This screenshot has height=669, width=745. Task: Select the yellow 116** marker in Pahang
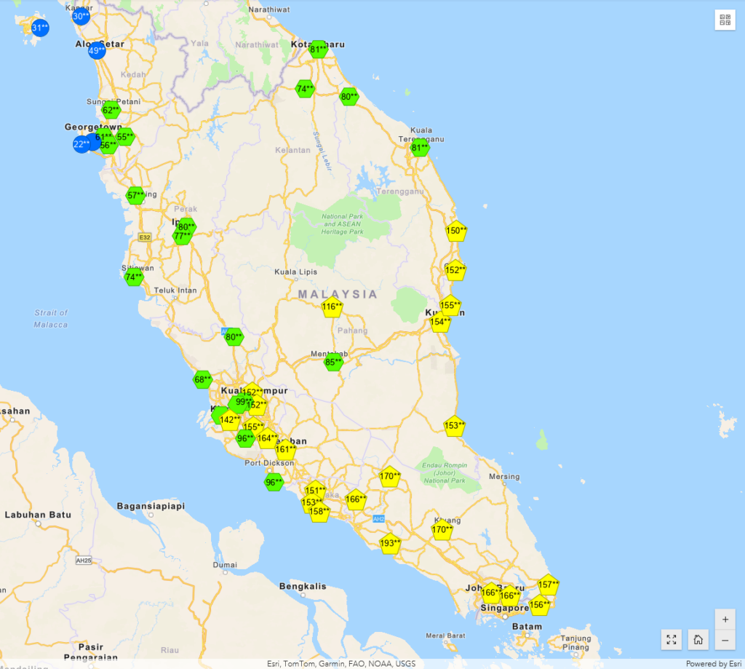332,307
